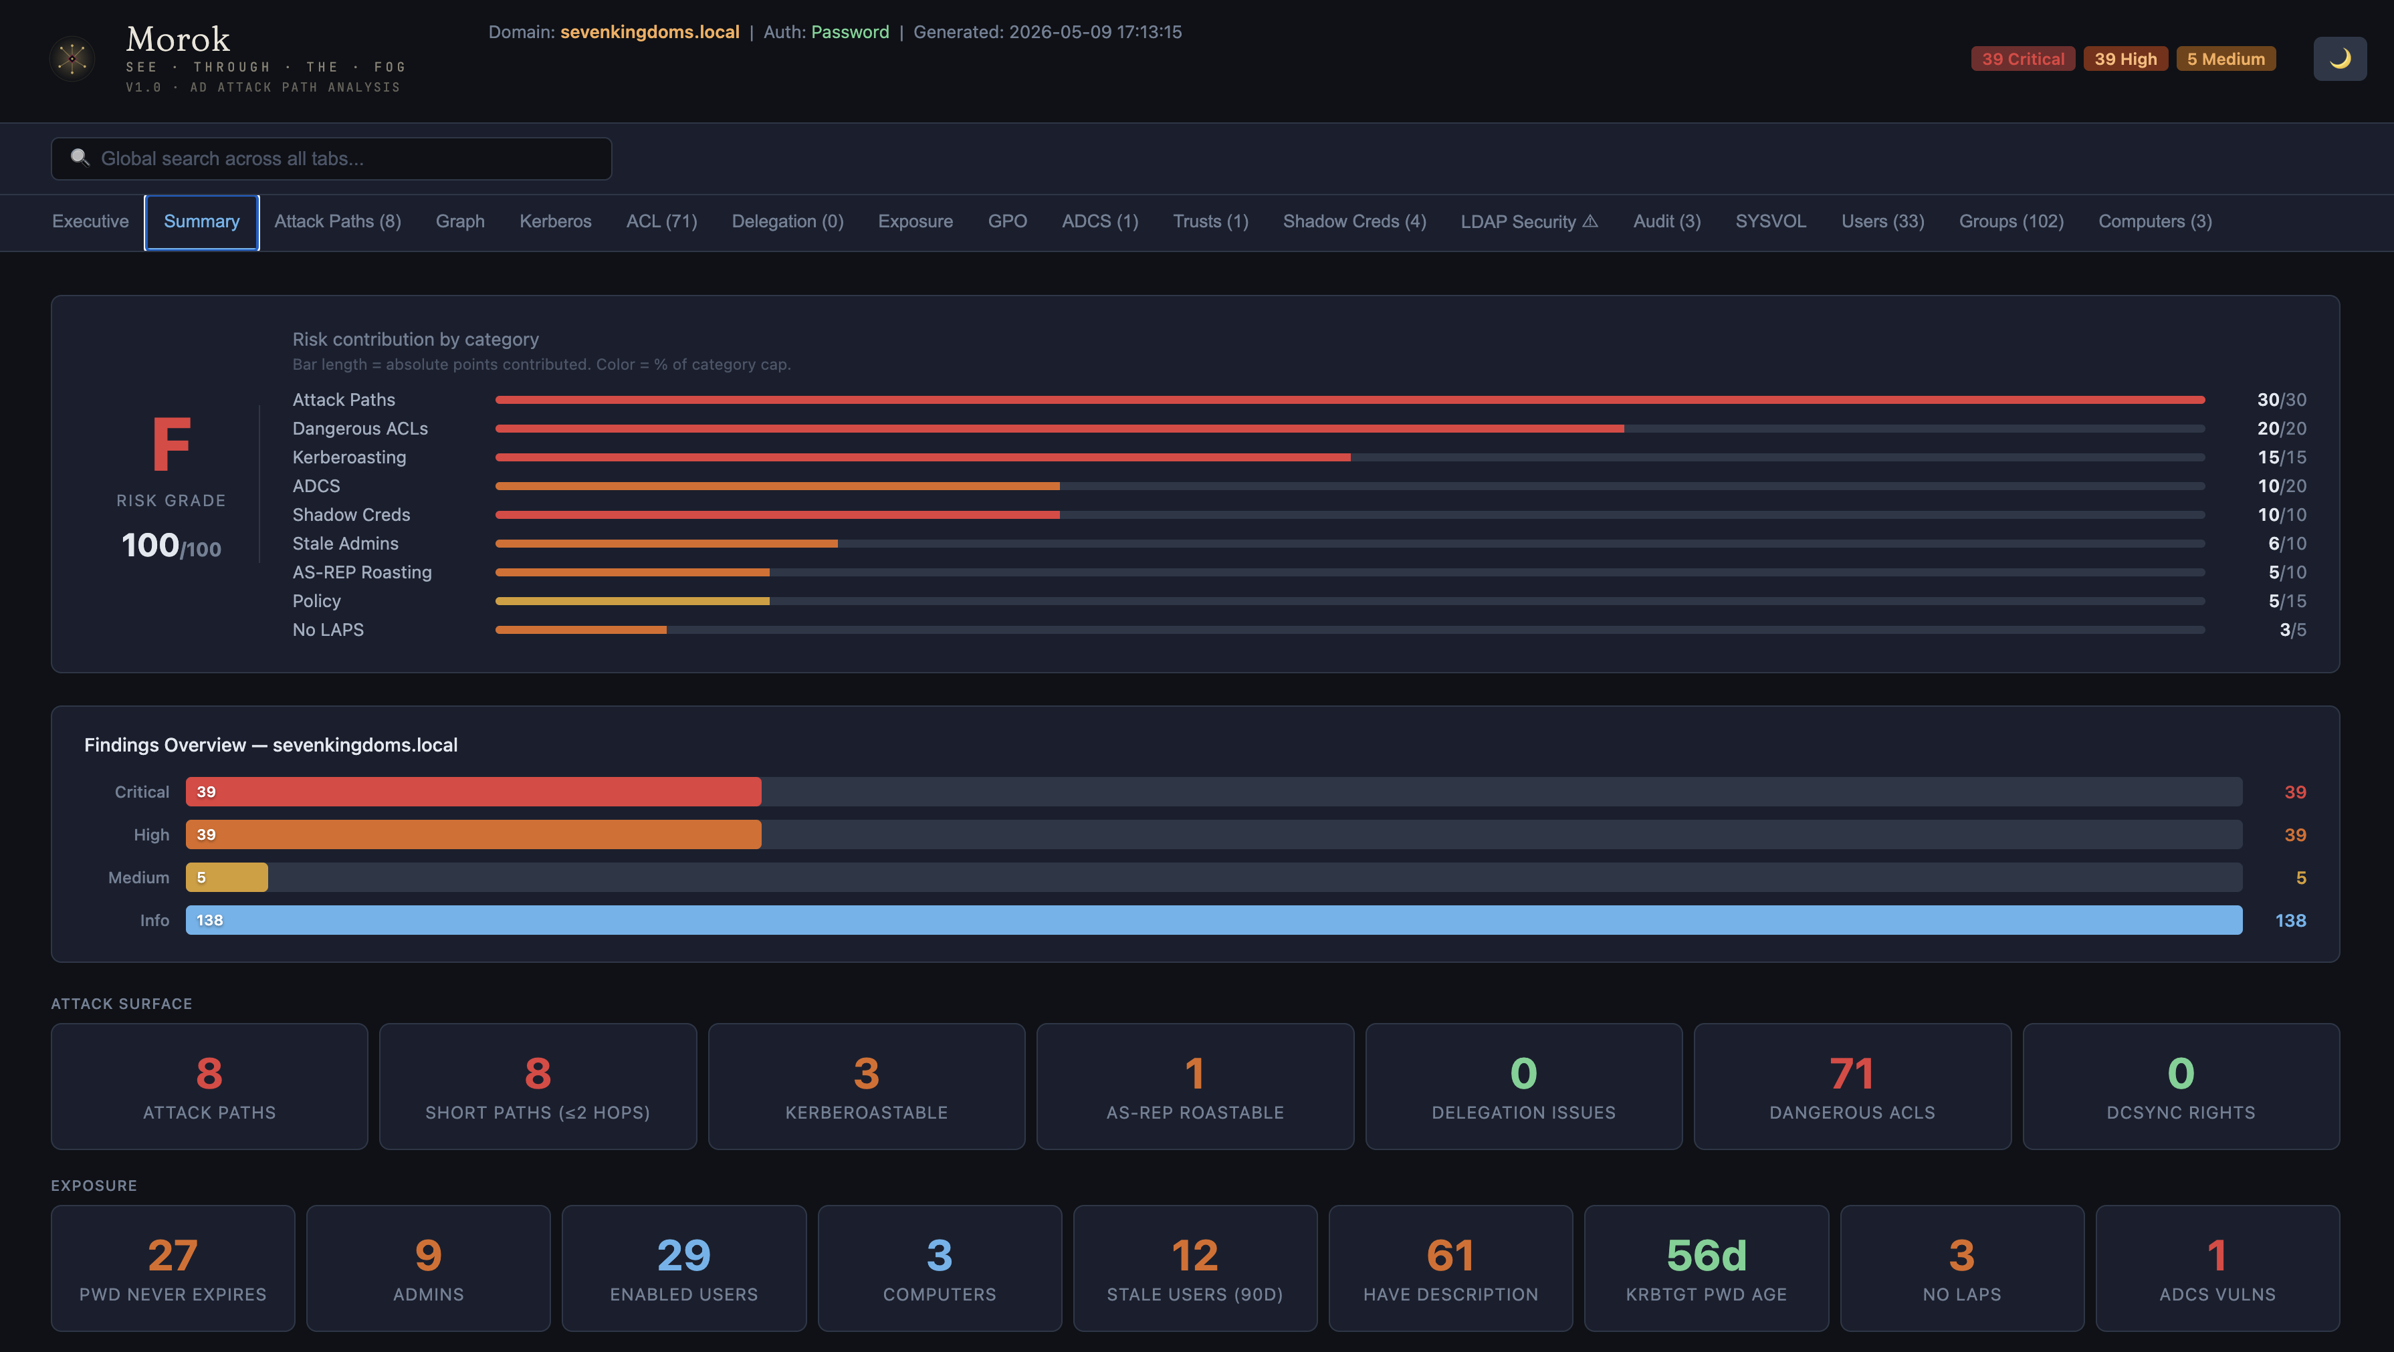Click the High findings bar
2394x1352 pixels.
click(x=1214, y=834)
